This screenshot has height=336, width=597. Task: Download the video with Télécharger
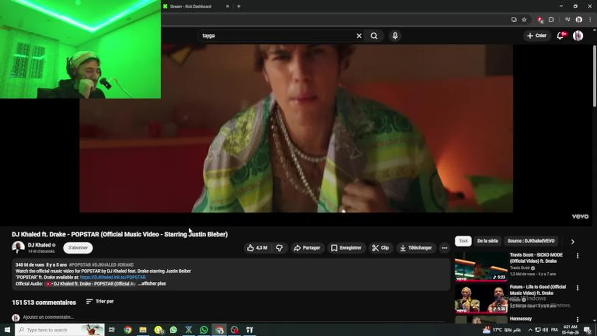(x=416, y=248)
